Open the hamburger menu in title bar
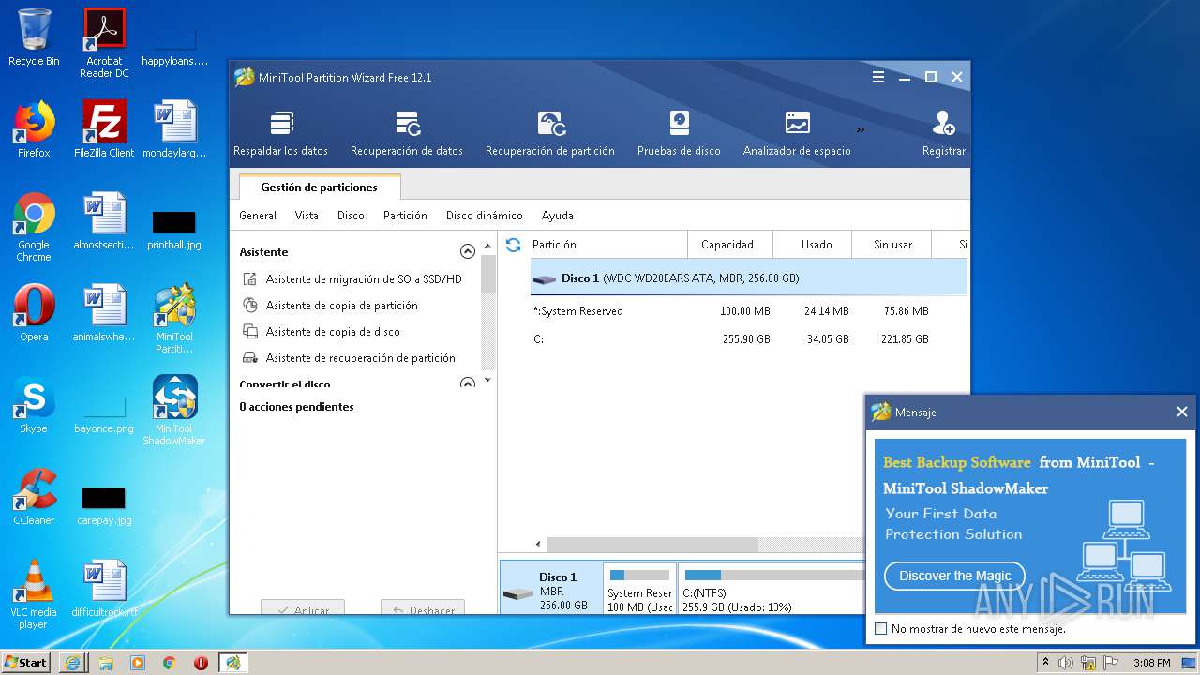This screenshot has height=675, width=1200. (878, 77)
